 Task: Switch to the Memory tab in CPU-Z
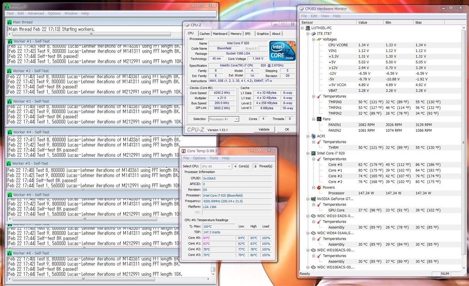pyautogui.click(x=236, y=34)
